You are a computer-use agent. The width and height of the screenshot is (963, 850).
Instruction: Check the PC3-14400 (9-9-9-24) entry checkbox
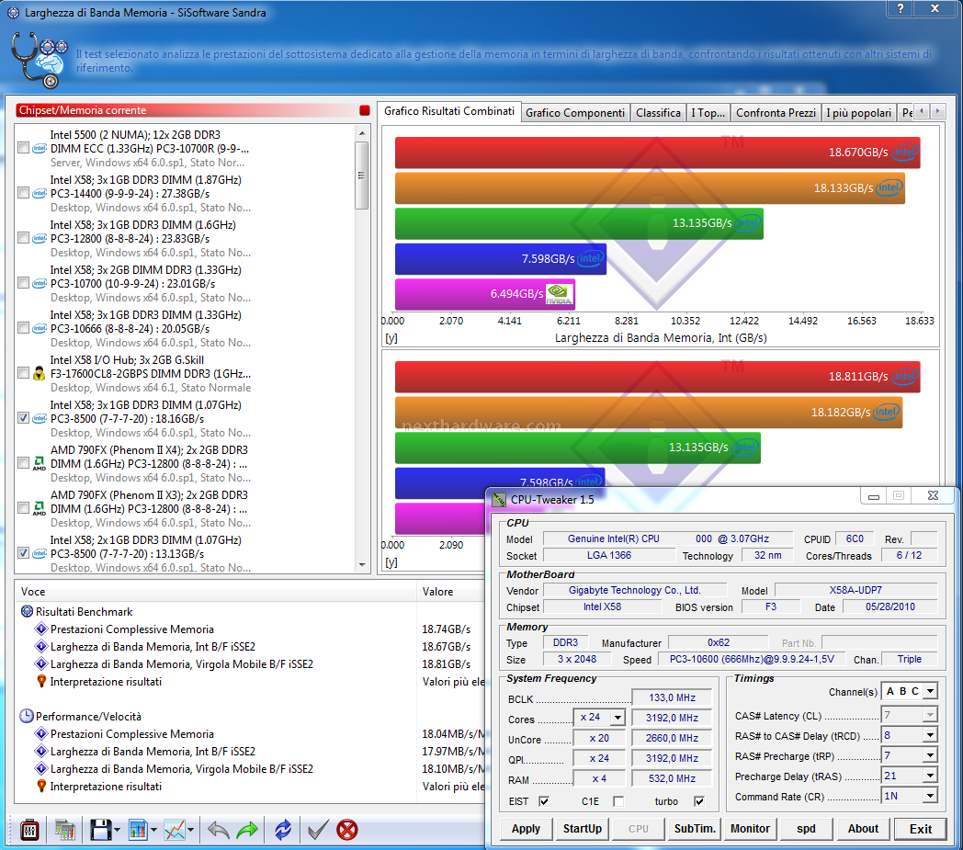click(x=23, y=193)
